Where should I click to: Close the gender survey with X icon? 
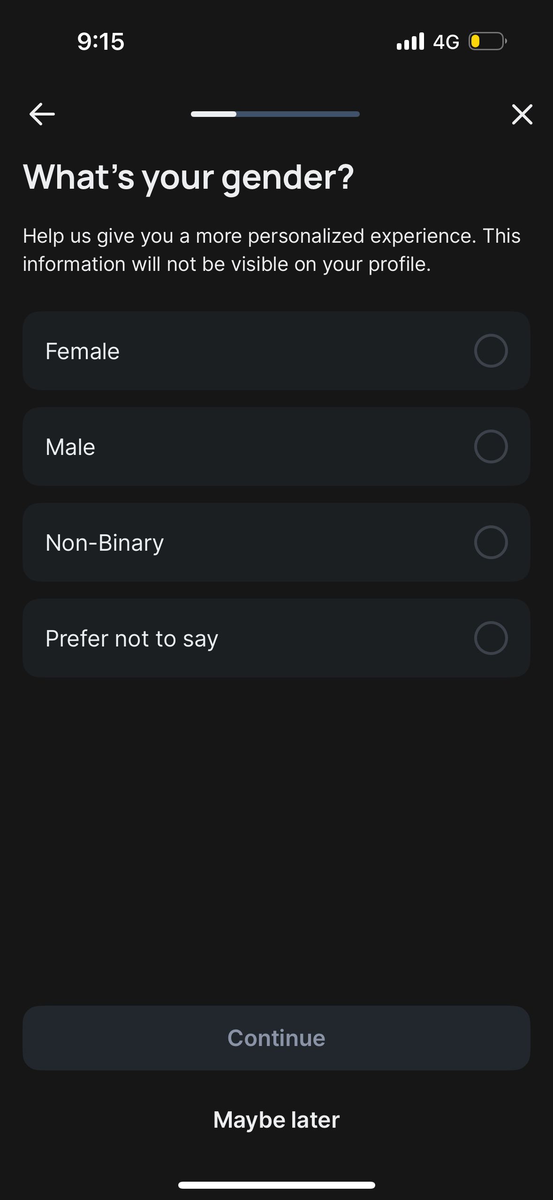pyautogui.click(x=522, y=114)
